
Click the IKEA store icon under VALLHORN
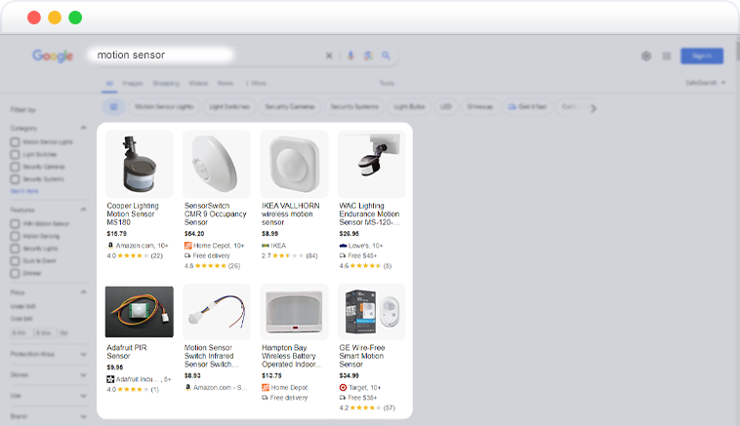pos(266,246)
